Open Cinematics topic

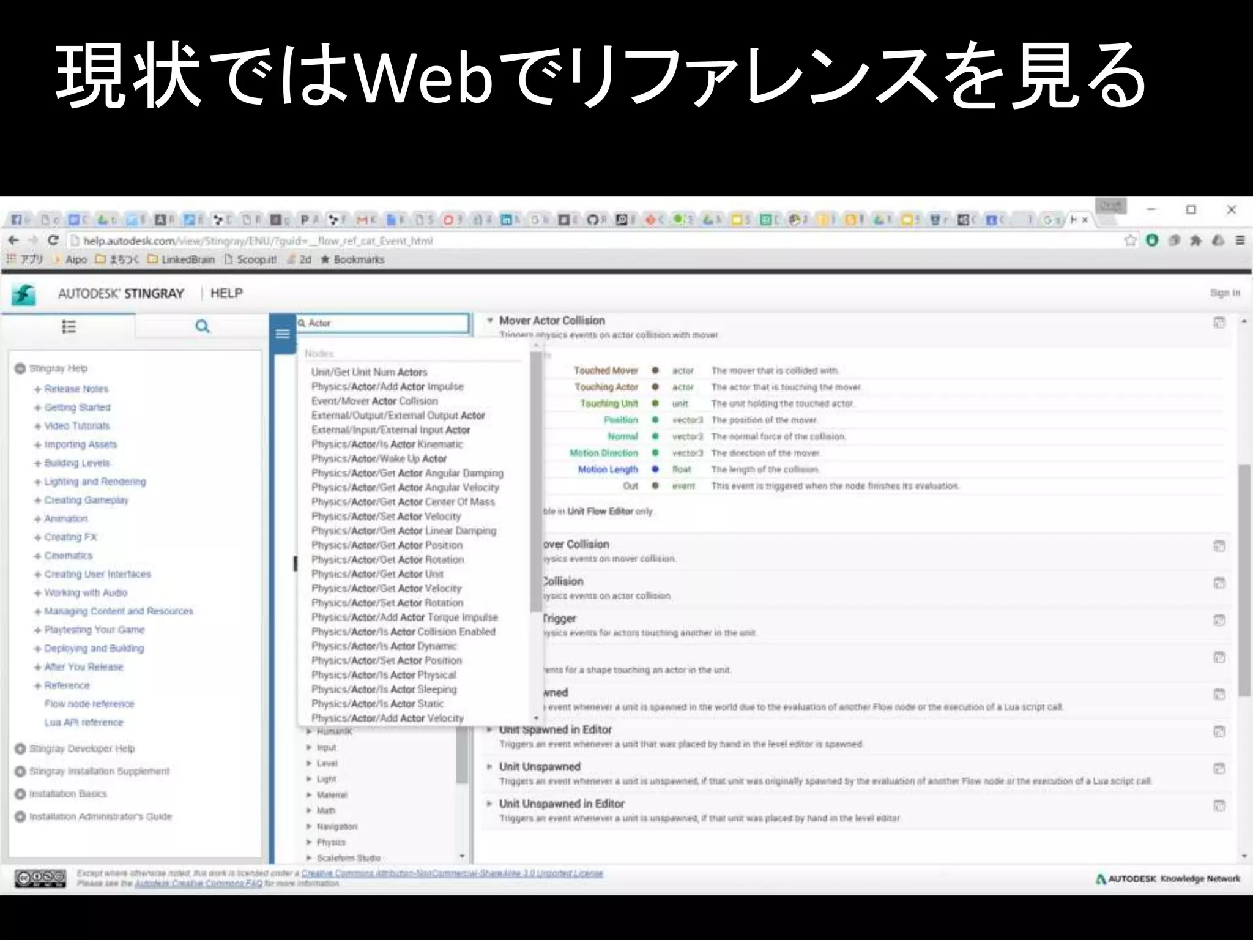69,556
